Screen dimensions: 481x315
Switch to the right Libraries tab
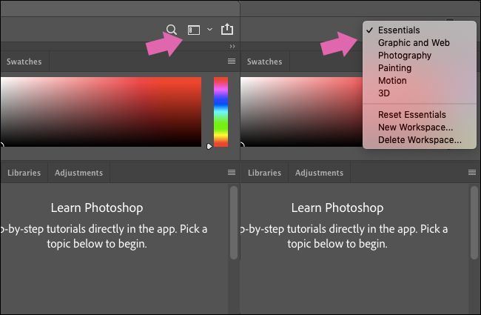(x=264, y=173)
